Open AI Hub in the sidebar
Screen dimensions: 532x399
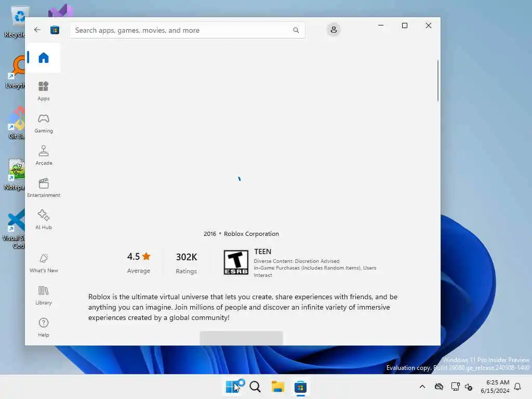pyautogui.click(x=44, y=220)
